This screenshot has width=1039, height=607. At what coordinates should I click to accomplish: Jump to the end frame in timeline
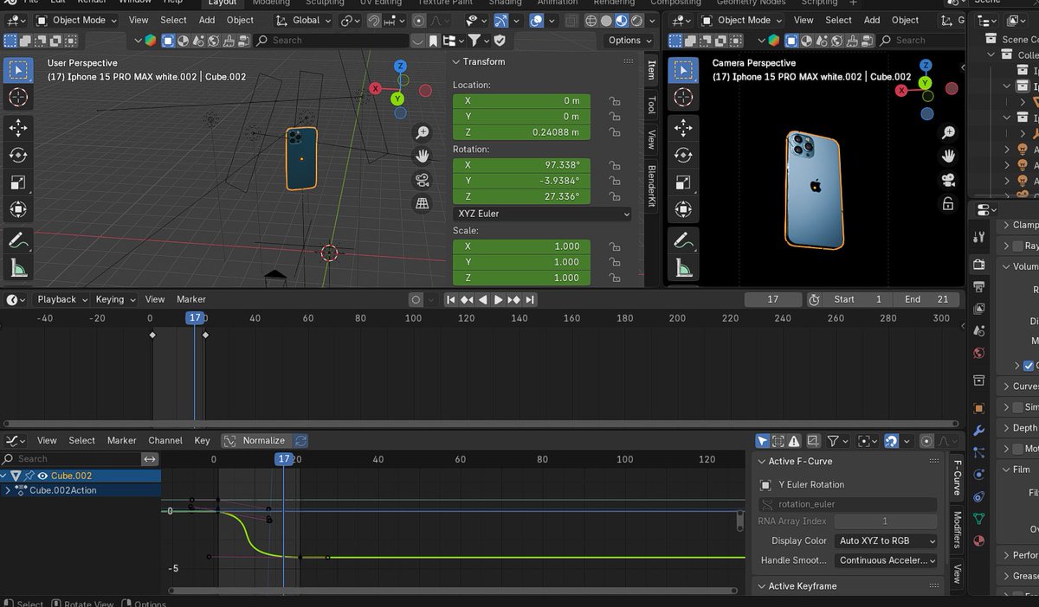[x=530, y=299]
